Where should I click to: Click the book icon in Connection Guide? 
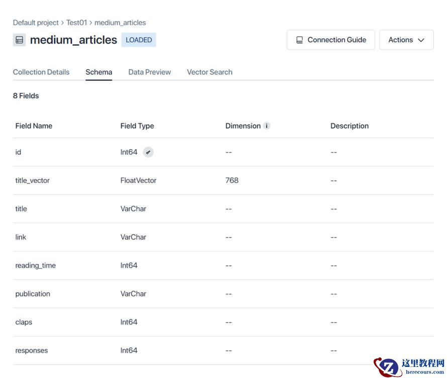coord(299,40)
